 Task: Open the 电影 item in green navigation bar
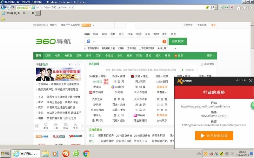[57, 56]
